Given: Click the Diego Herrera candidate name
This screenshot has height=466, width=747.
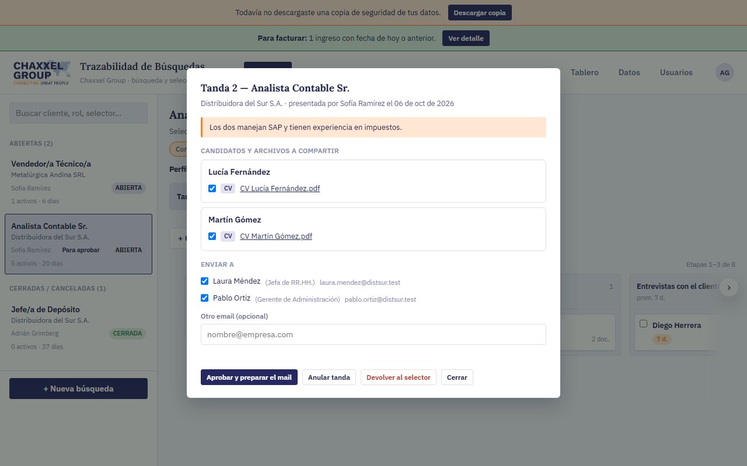Looking at the screenshot, I should point(676,326).
